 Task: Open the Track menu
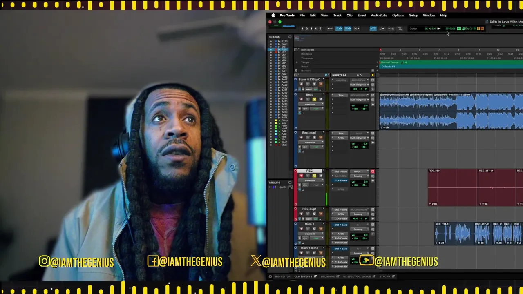click(x=337, y=16)
